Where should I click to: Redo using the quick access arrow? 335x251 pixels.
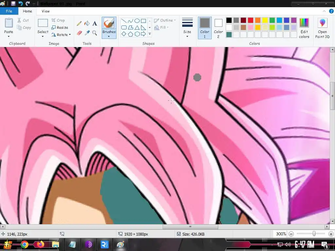pyautogui.click(x=27, y=3)
